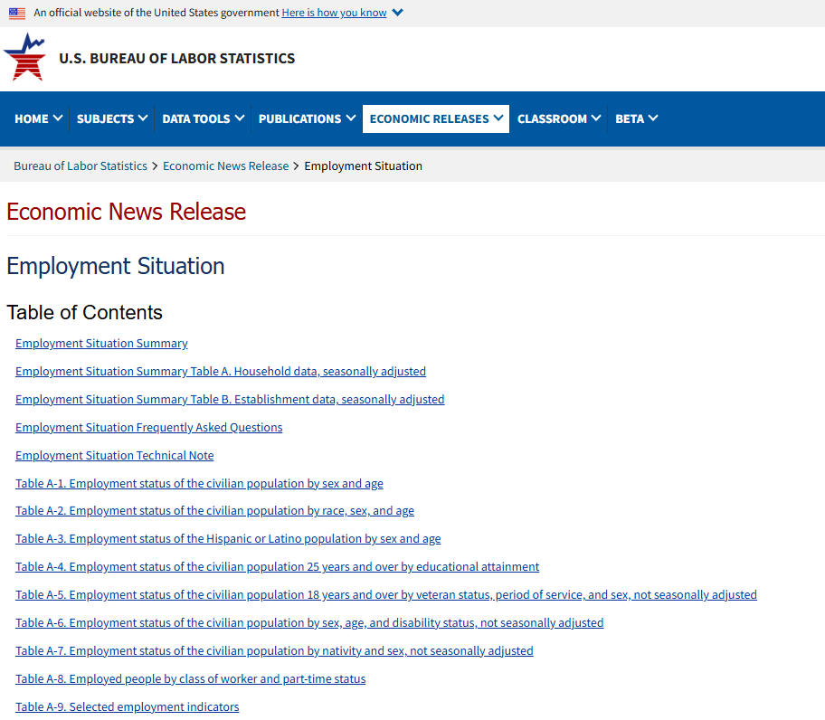Open the SUBJECTS menu

point(112,118)
